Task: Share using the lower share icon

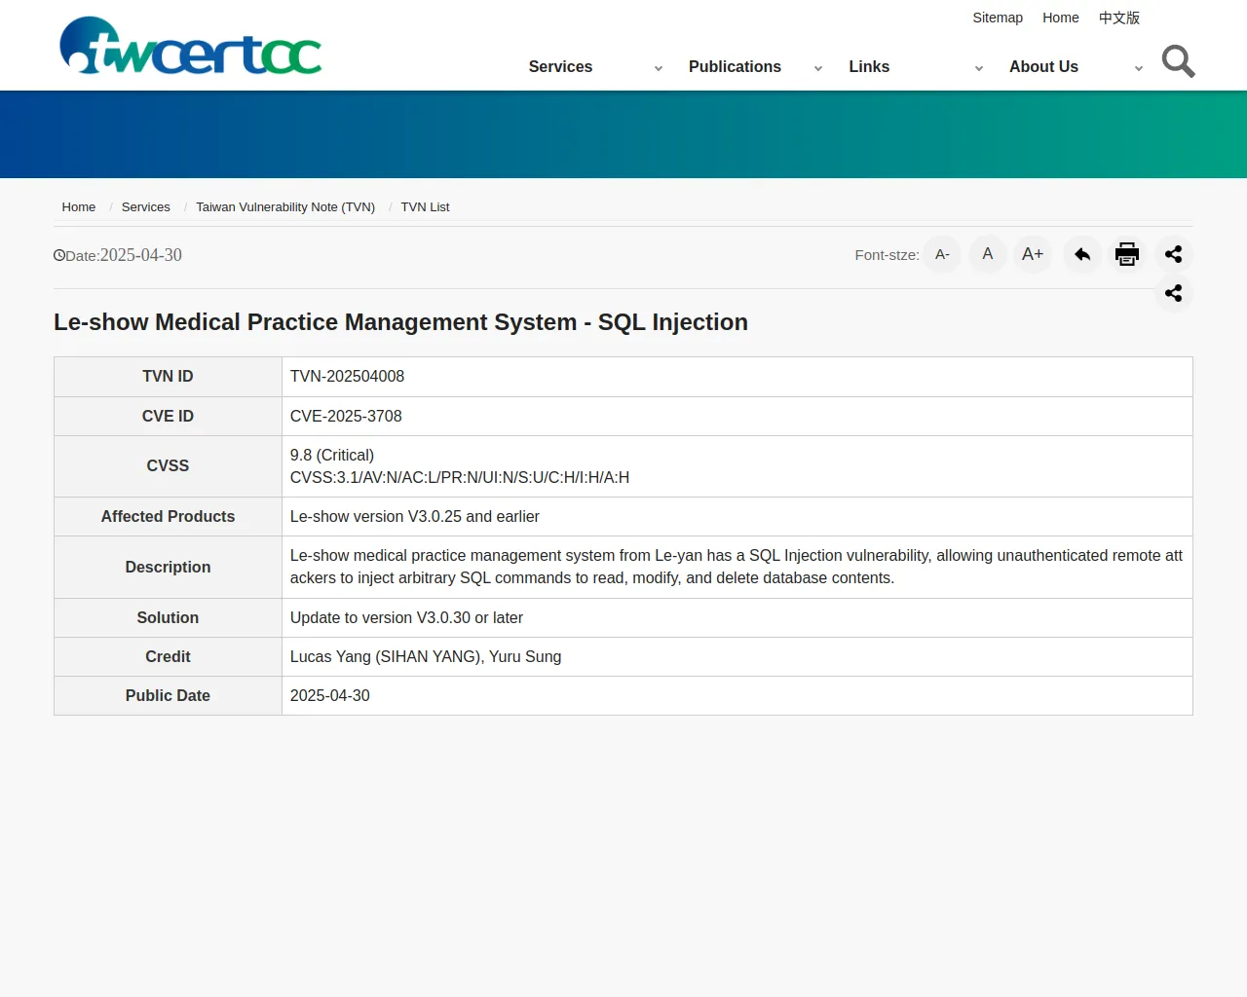Action: click(1174, 293)
